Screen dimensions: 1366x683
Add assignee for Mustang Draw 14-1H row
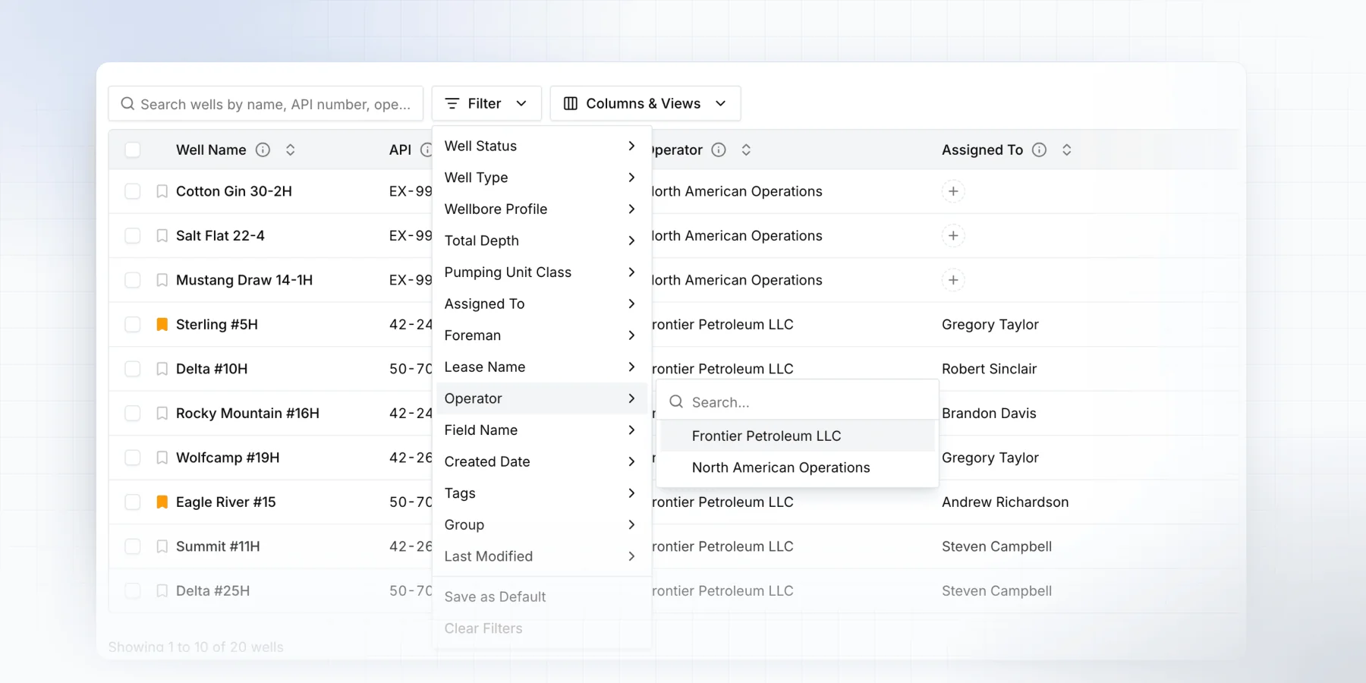click(953, 280)
